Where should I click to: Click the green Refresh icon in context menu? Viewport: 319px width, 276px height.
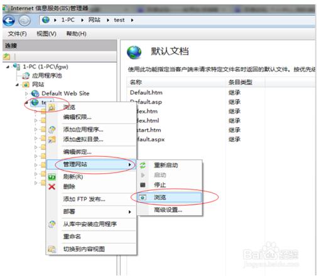tap(51, 178)
